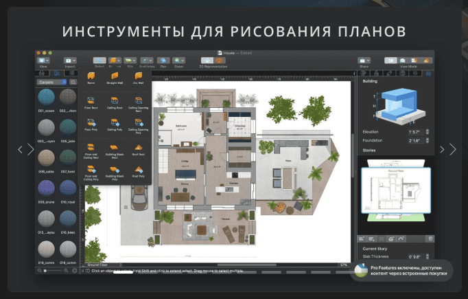468x299 pixels.
Task: Click the Foundation value field
Action: (x=416, y=140)
